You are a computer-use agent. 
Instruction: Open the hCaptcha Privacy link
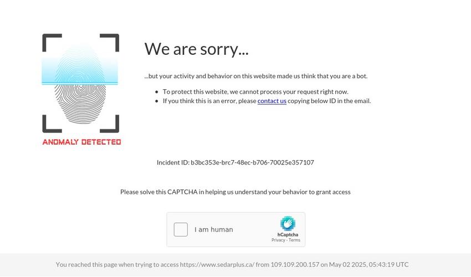point(278,240)
